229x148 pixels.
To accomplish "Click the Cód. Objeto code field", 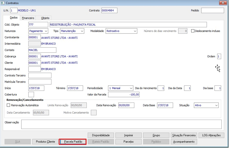I will (x=38, y=25).
